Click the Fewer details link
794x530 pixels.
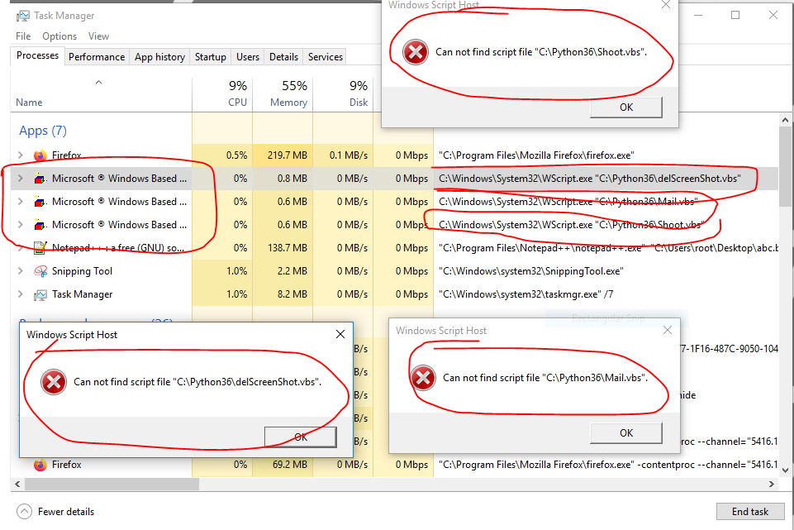pos(66,512)
